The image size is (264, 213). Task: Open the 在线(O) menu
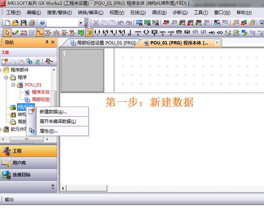point(138,13)
